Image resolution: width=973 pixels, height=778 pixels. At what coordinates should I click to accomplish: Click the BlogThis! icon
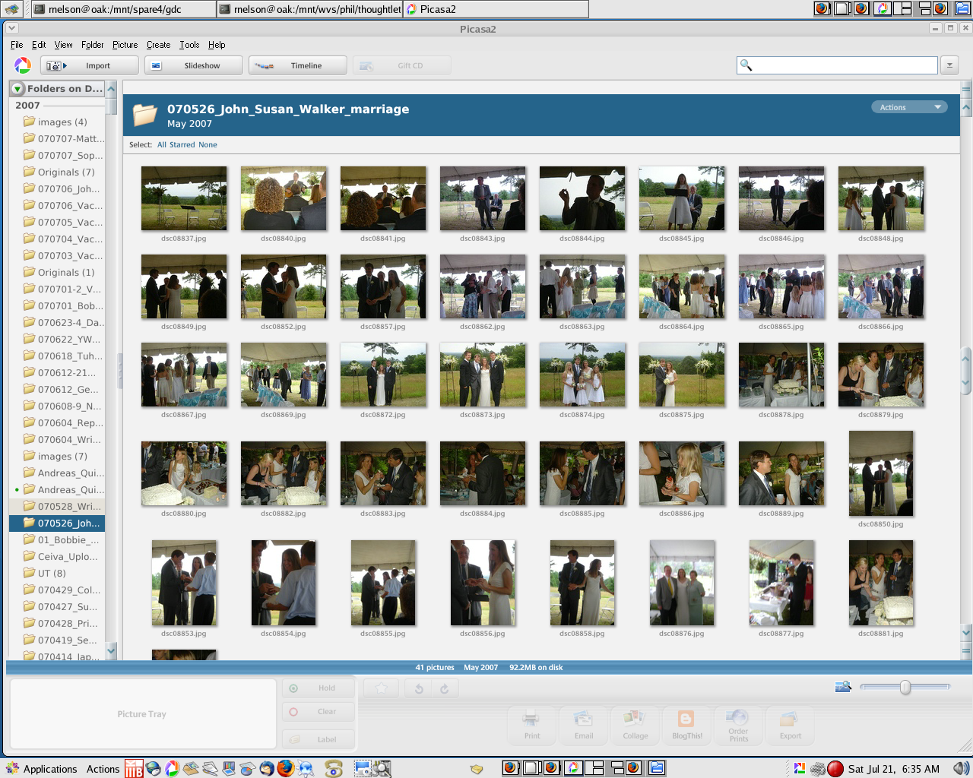point(686,725)
